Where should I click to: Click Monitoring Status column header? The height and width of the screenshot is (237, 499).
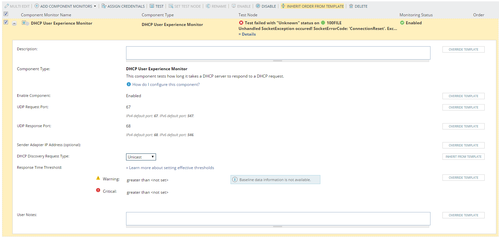(x=416, y=15)
